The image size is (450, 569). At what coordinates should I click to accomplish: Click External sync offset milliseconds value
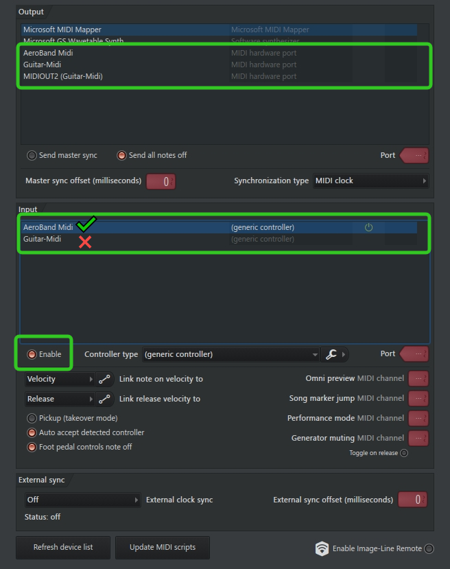[x=413, y=500]
